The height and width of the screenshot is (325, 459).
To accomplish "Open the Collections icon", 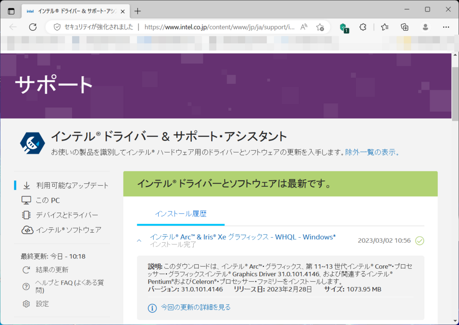I will click(404, 27).
